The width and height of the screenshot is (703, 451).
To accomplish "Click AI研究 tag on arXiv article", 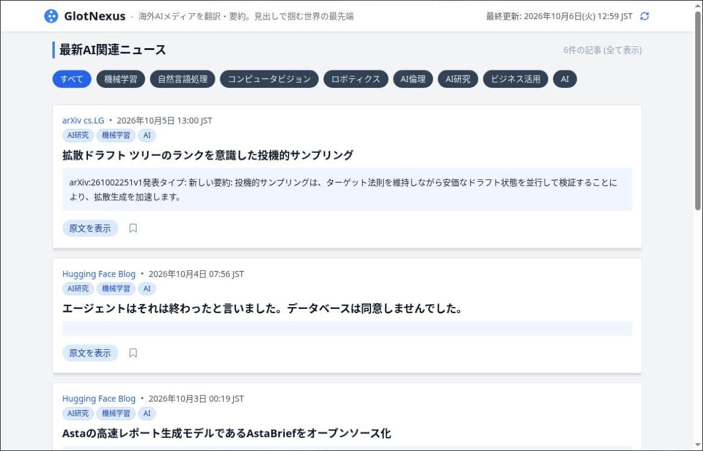I will coord(78,135).
